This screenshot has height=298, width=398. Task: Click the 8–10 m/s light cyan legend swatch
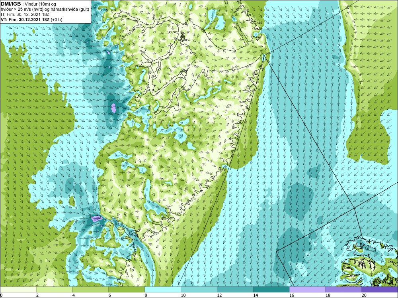click(163, 290)
